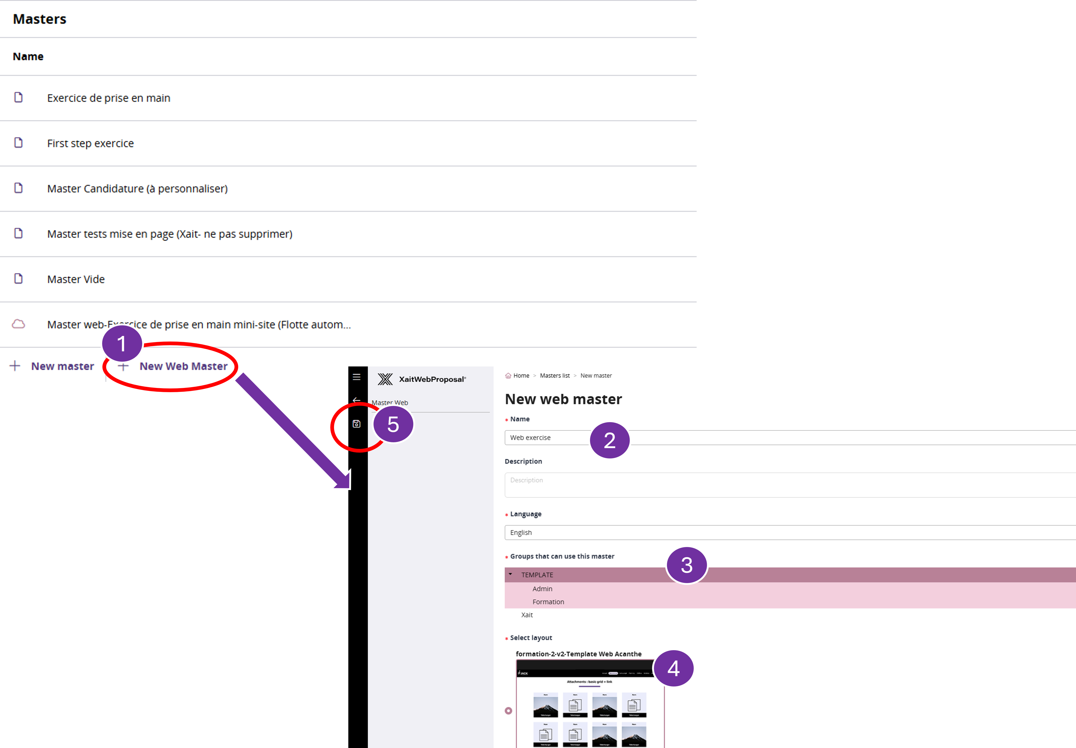Collapse the TEMPLATE group
The width and height of the screenshot is (1076, 748).
pos(510,574)
